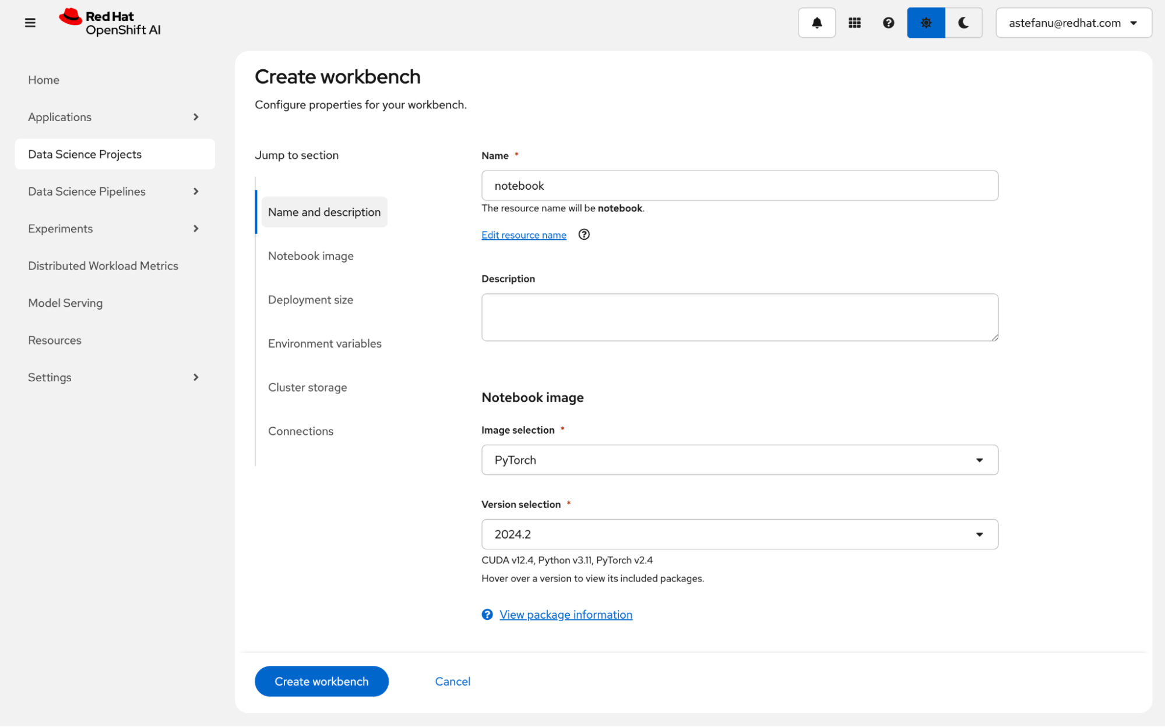The height and width of the screenshot is (727, 1165).
Task: Expand Applications in the sidebar
Action: [114, 117]
